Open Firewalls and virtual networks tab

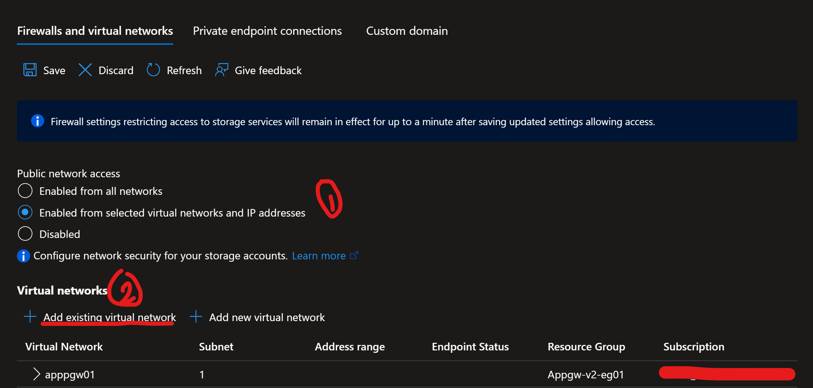[95, 31]
